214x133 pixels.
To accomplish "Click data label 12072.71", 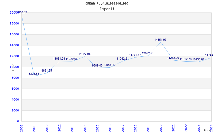I will pyautogui.click(x=148, y=53).
